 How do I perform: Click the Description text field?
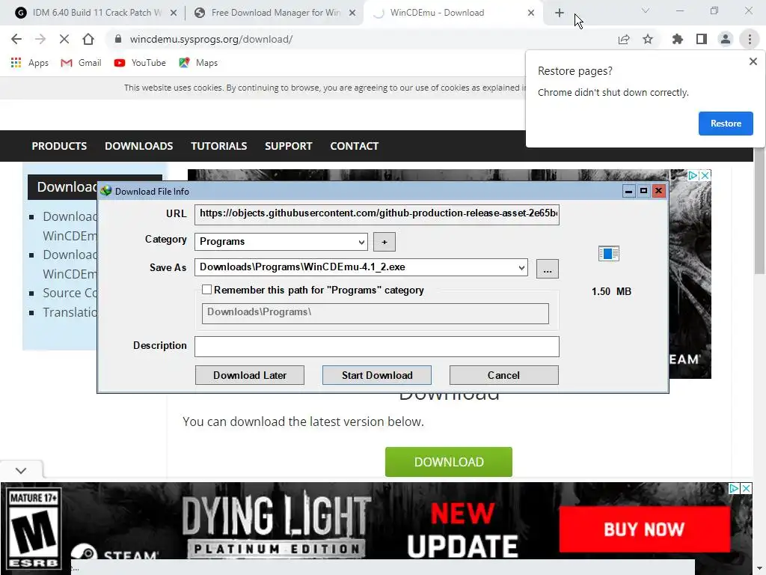[377, 346]
